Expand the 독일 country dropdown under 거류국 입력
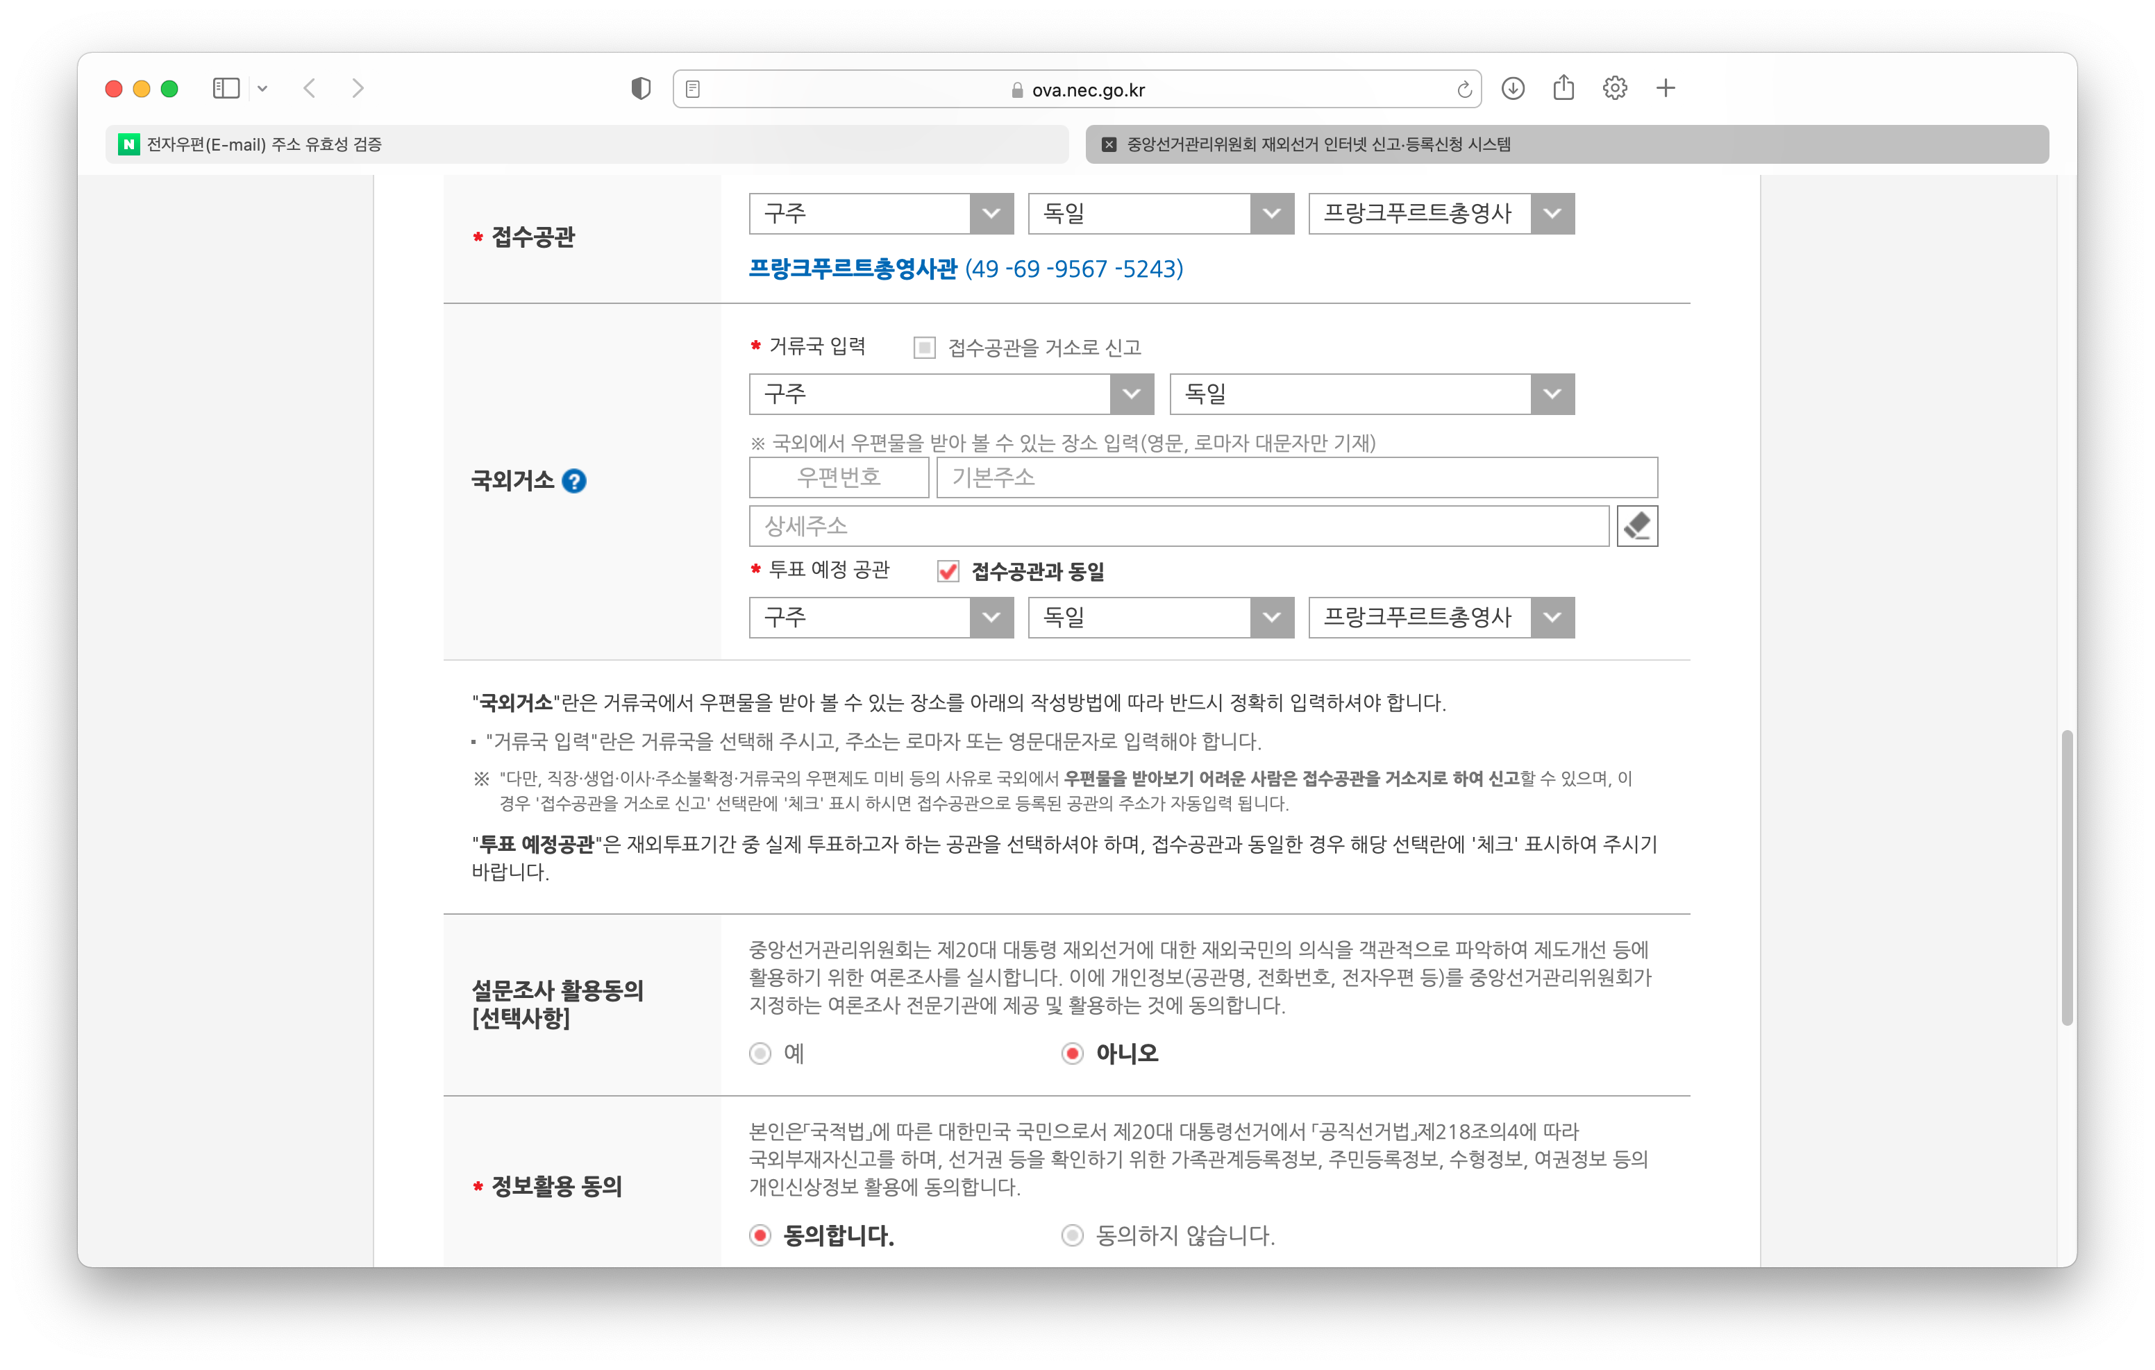Screen dimensions: 2155x1370 click(1371, 395)
